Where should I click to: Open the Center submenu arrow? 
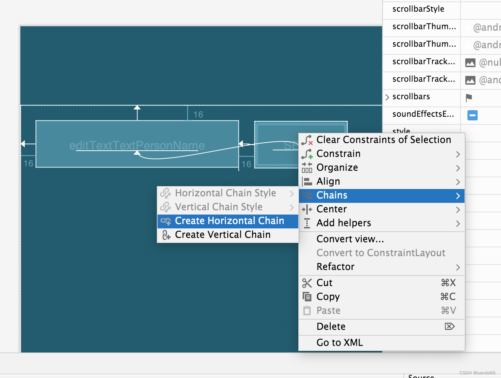458,210
